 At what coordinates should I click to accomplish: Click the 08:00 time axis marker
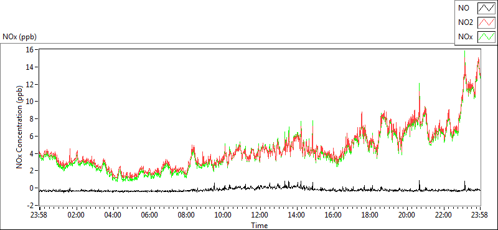[x=186, y=214]
